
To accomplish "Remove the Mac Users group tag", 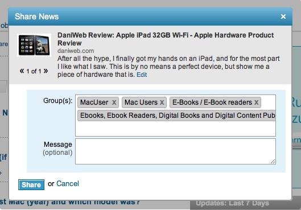I will (162, 102).
